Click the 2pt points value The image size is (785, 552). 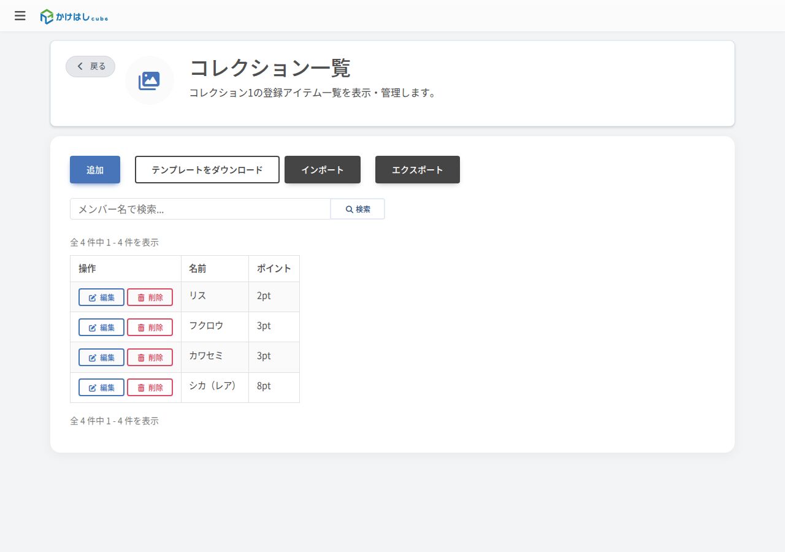(x=264, y=296)
